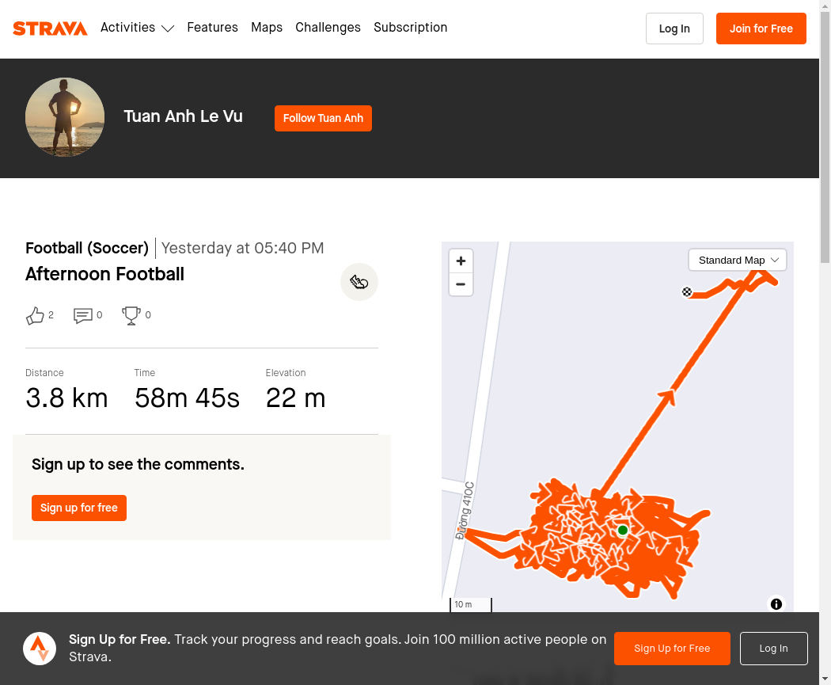
Task: Click the Yesterday at 05:40 PM timestamp
Action: [x=242, y=248]
